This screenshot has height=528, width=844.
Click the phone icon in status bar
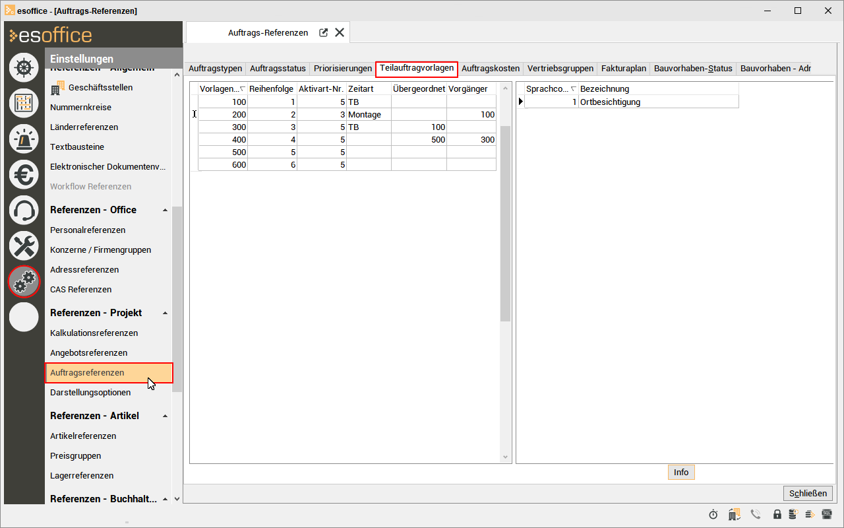[756, 514]
